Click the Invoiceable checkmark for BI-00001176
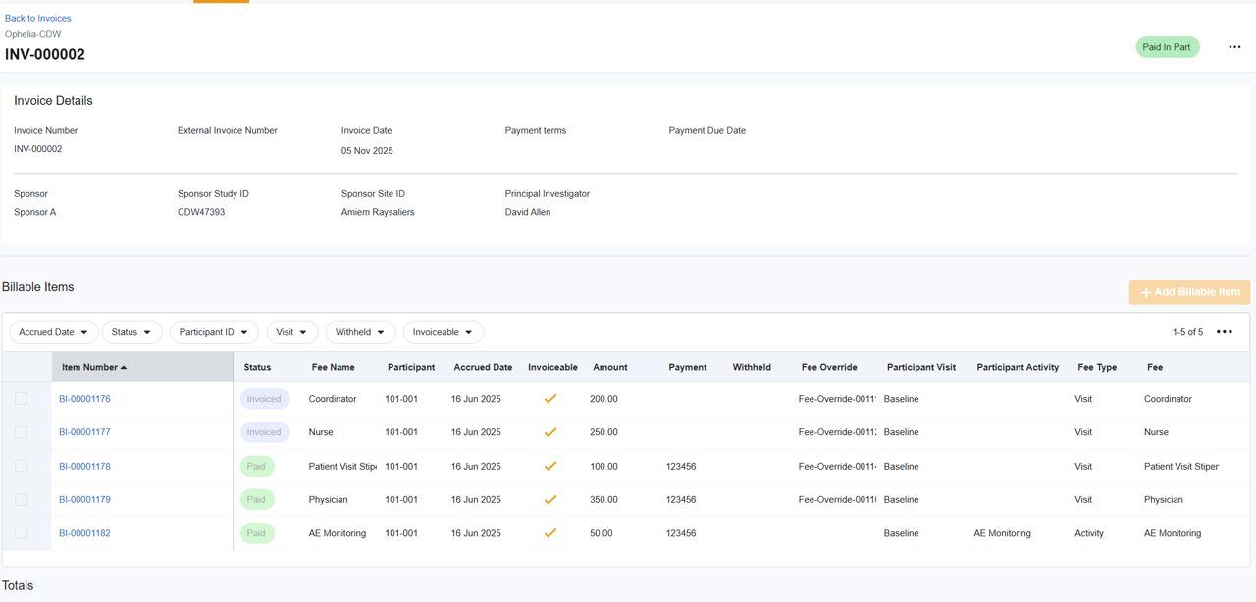1256x602 pixels. coord(550,399)
